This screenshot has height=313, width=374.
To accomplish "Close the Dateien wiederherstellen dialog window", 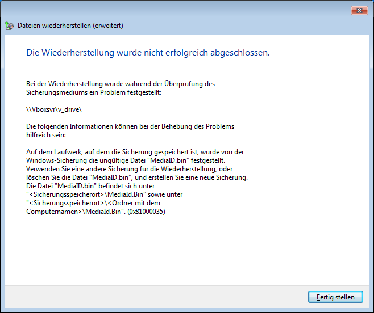I will (x=358, y=10).
